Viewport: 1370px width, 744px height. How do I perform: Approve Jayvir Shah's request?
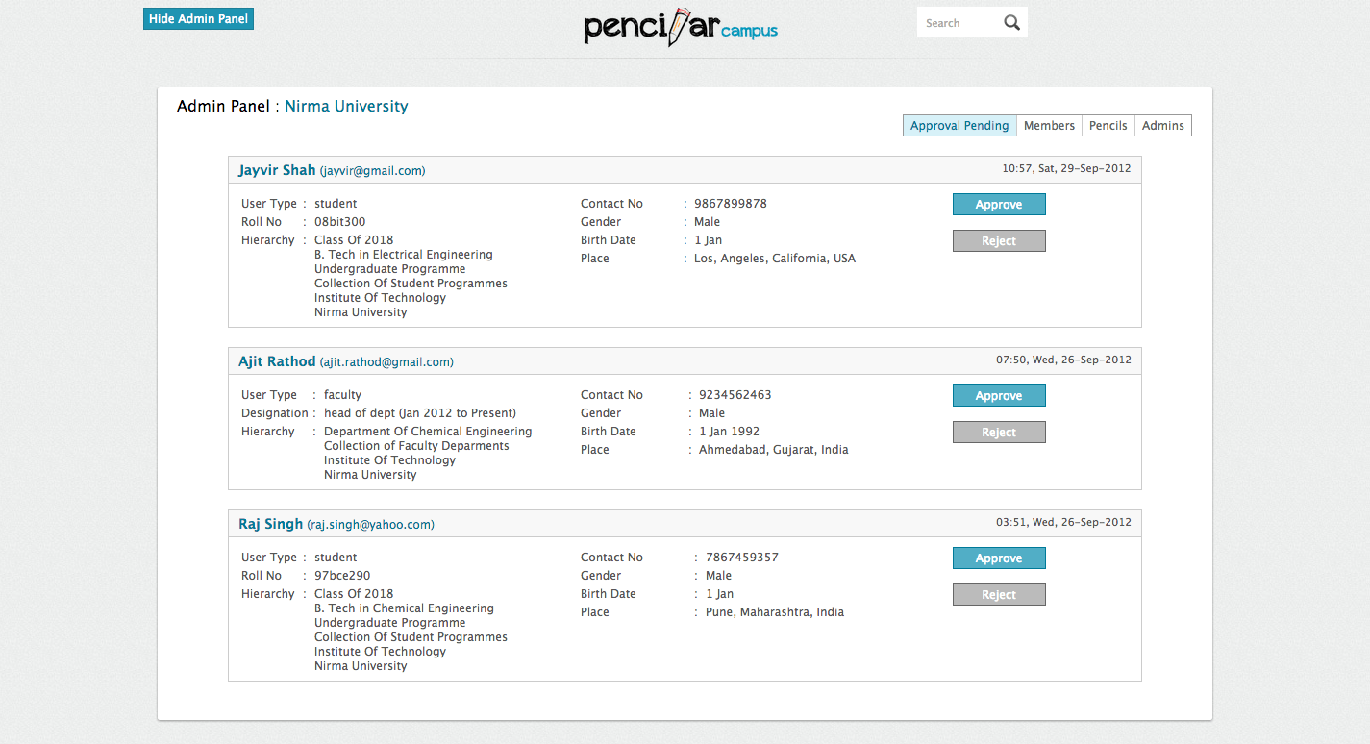tap(998, 205)
